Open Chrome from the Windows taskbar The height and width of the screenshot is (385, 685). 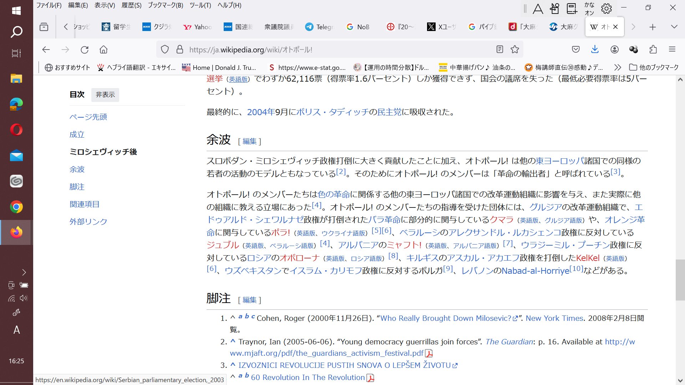coord(16,207)
